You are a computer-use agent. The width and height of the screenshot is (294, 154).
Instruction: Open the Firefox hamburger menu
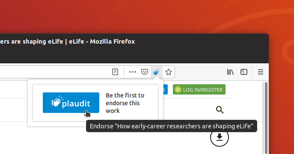(x=261, y=72)
